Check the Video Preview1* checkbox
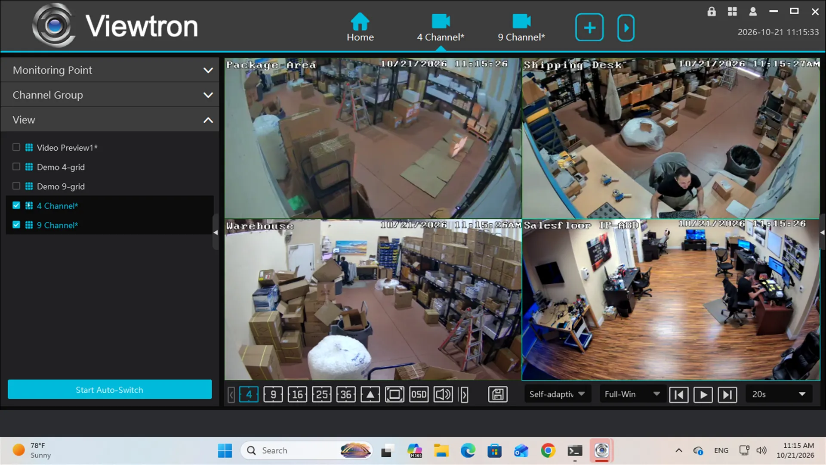 tap(16, 147)
